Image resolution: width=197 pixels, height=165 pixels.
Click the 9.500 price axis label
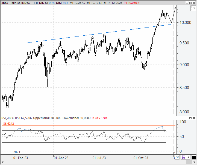point(184,43)
